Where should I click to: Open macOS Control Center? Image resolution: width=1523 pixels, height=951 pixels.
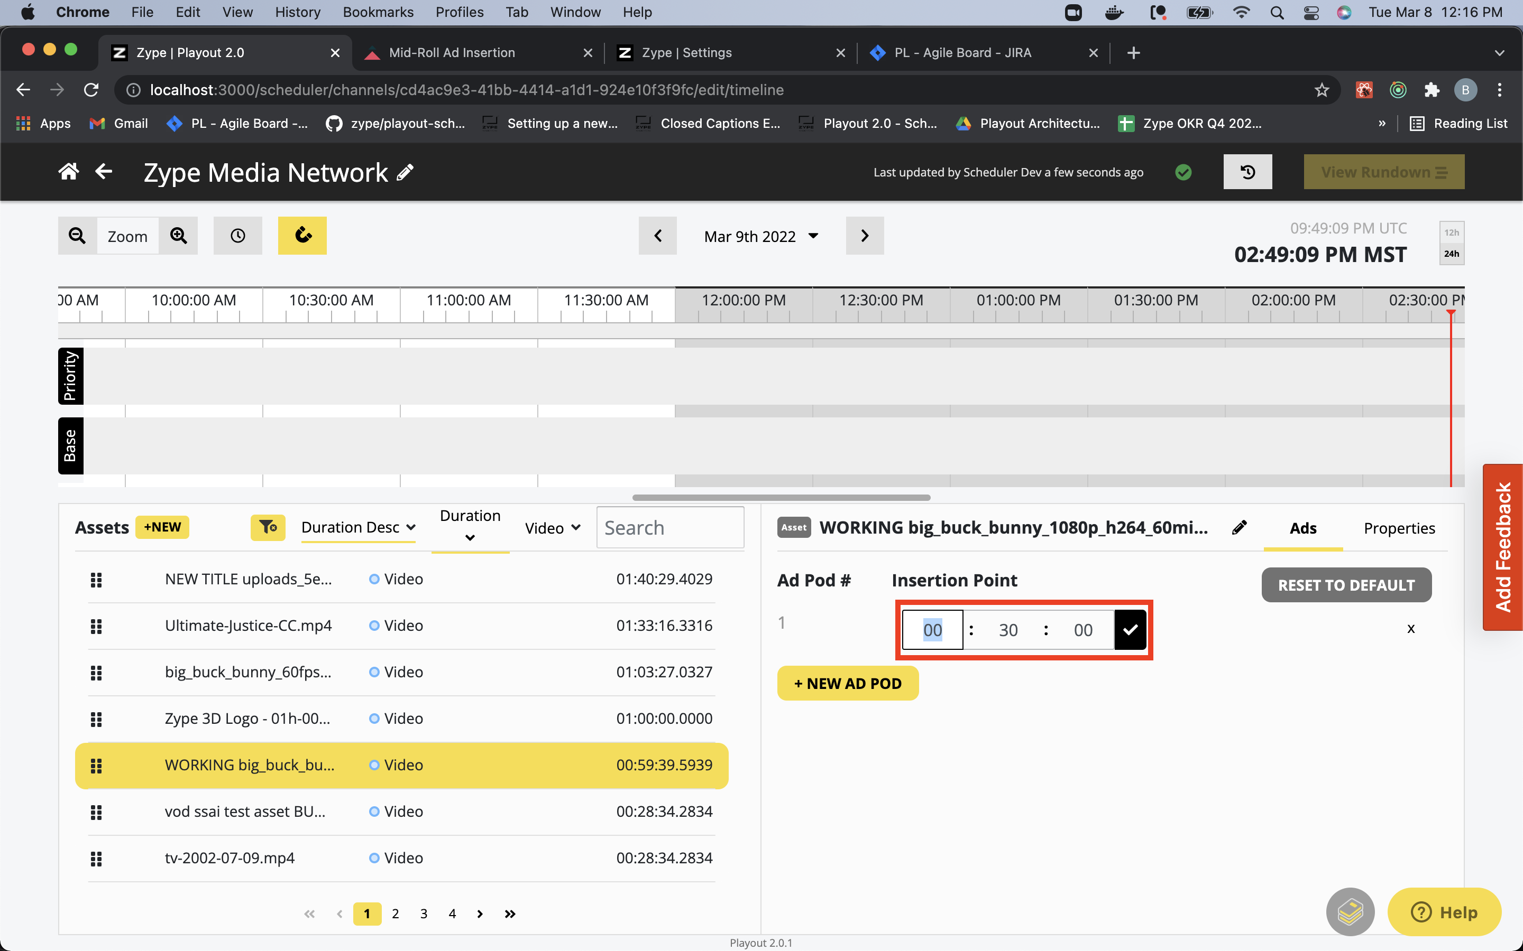(1311, 12)
